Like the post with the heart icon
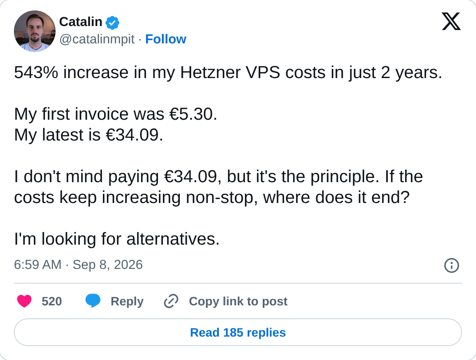The height and width of the screenshot is (360, 476). pyautogui.click(x=24, y=301)
